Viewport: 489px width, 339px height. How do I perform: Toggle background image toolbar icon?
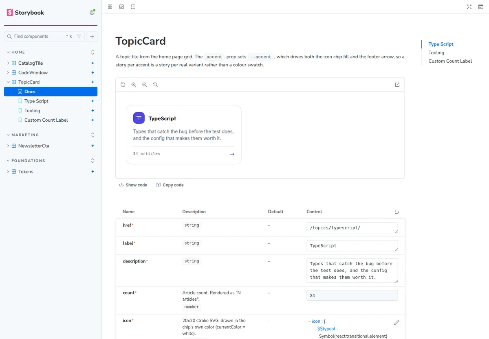click(x=121, y=7)
